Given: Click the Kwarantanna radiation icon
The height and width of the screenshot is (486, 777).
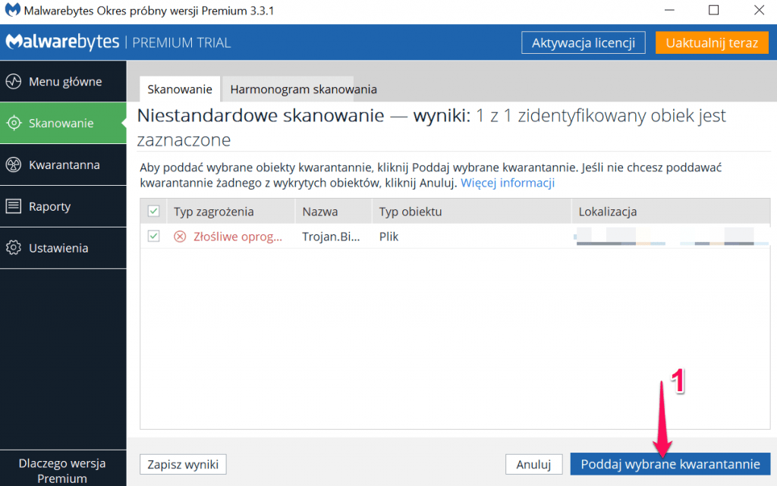Looking at the screenshot, I should click(14, 165).
